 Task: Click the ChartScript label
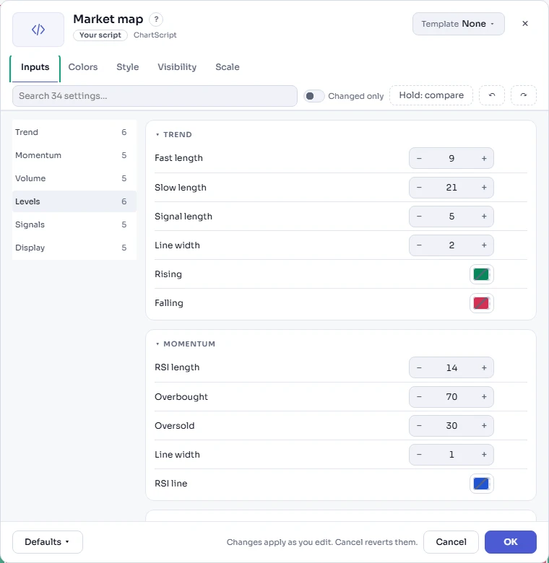[x=155, y=35]
